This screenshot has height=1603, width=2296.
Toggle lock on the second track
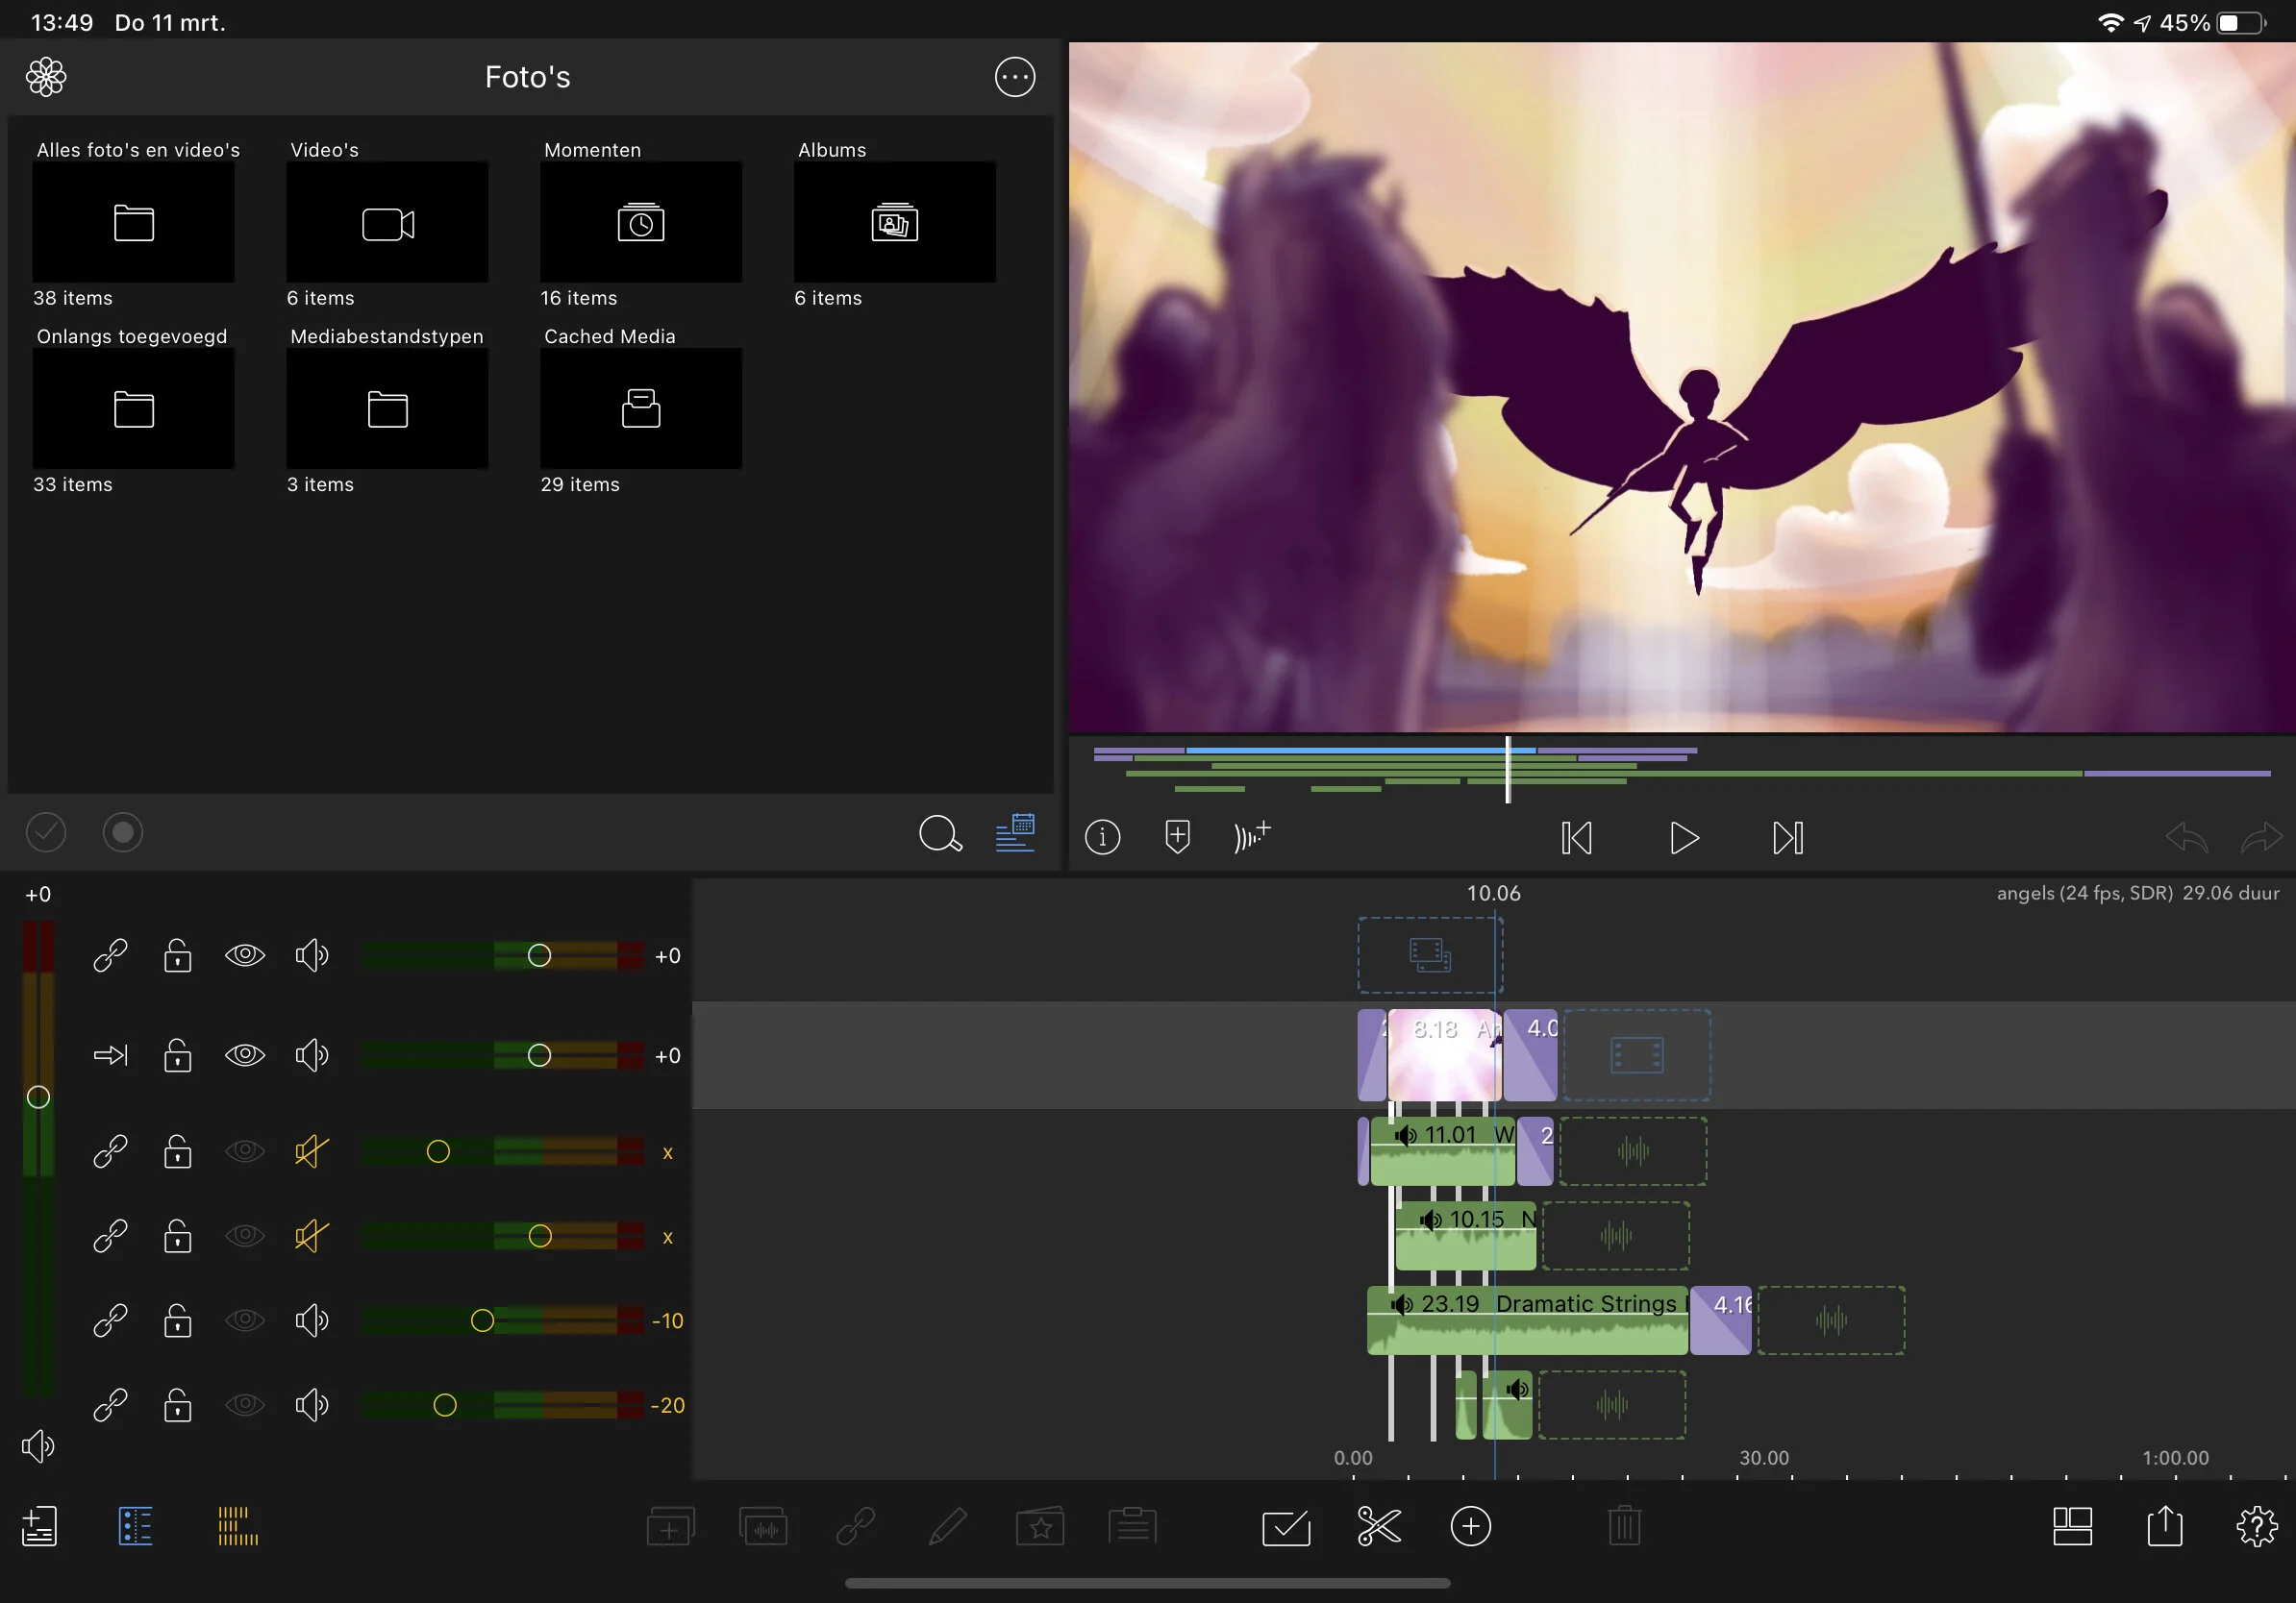pyautogui.click(x=178, y=1055)
